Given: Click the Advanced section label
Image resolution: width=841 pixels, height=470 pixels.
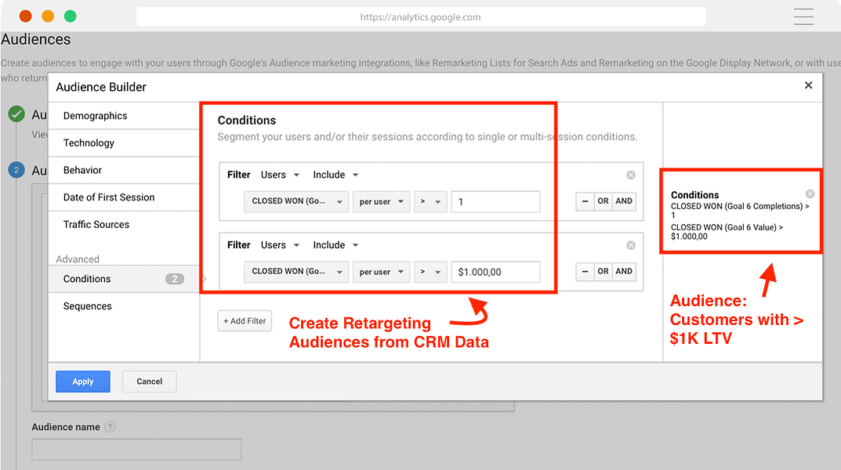Looking at the screenshot, I should [x=78, y=259].
